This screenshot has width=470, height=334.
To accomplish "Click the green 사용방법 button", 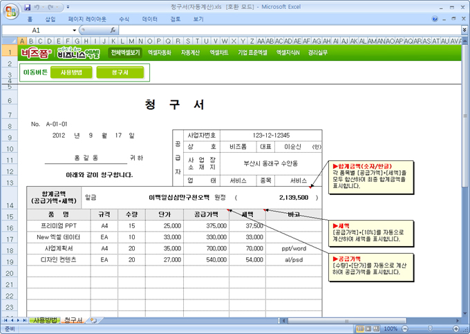I will 71,72.
